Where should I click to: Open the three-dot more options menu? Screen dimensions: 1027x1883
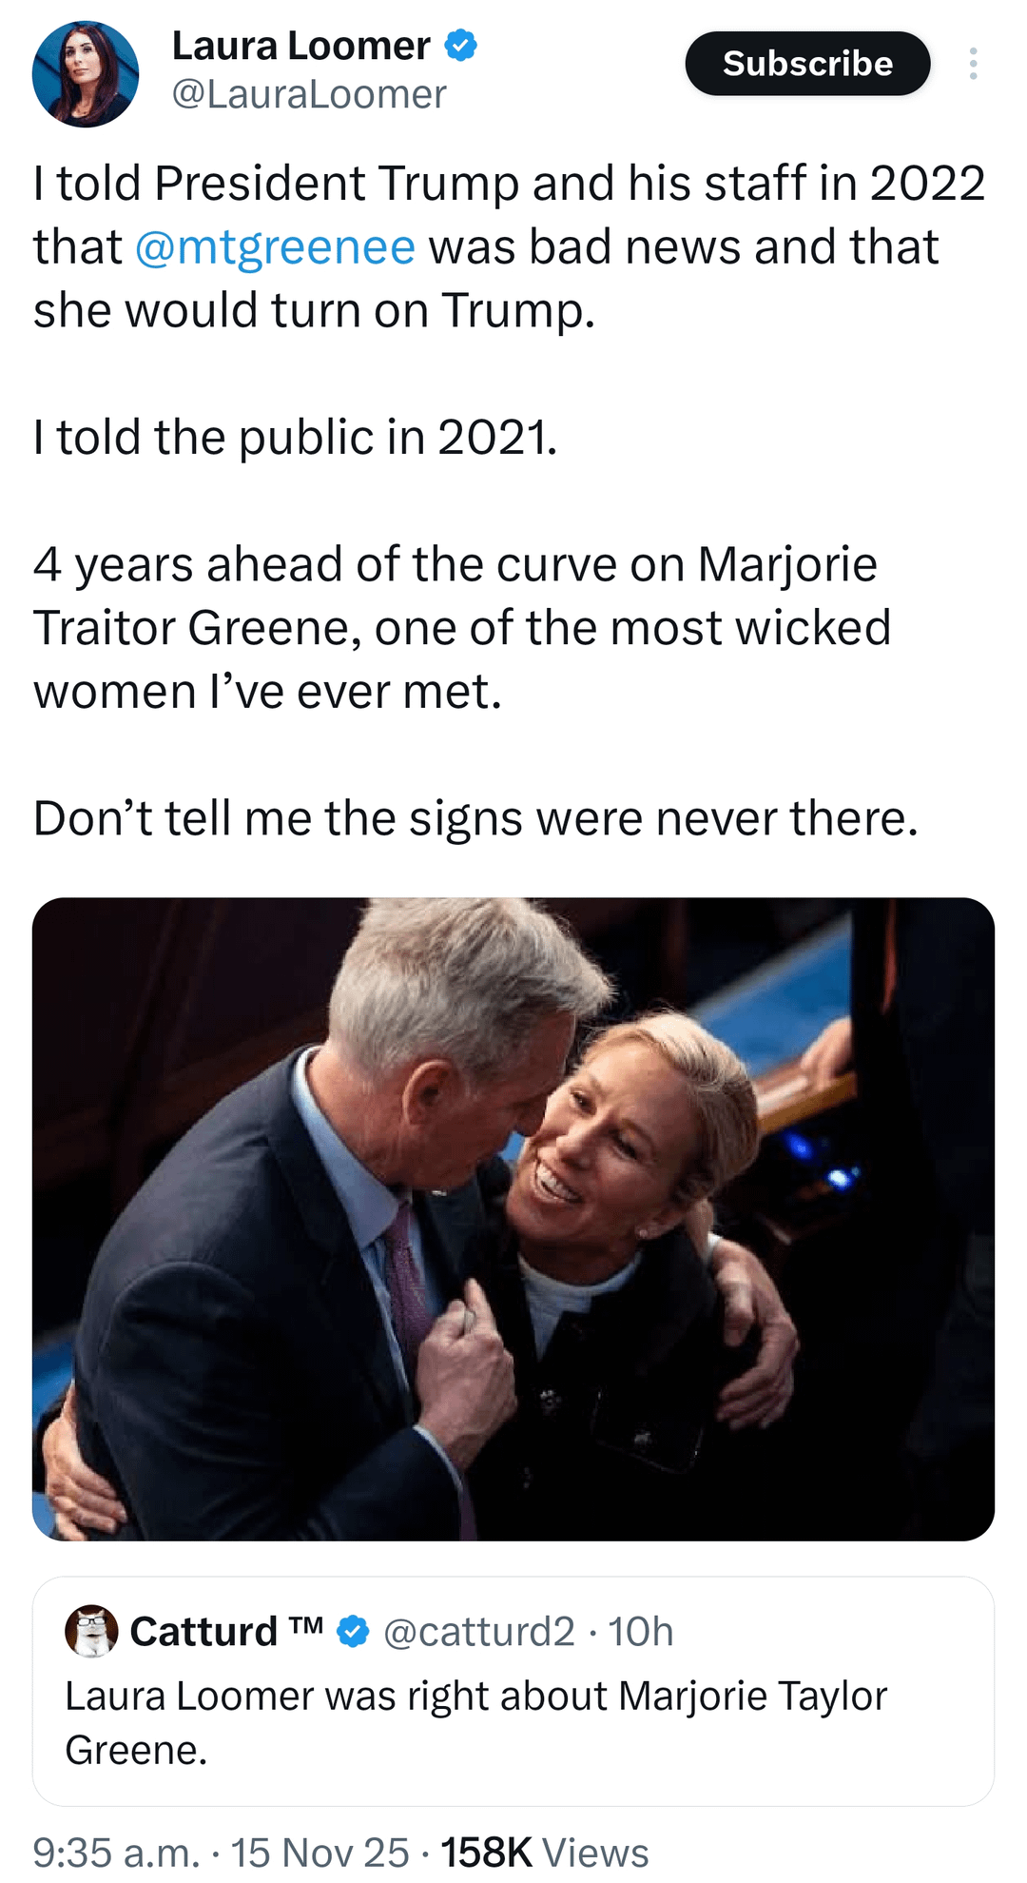[973, 64]
